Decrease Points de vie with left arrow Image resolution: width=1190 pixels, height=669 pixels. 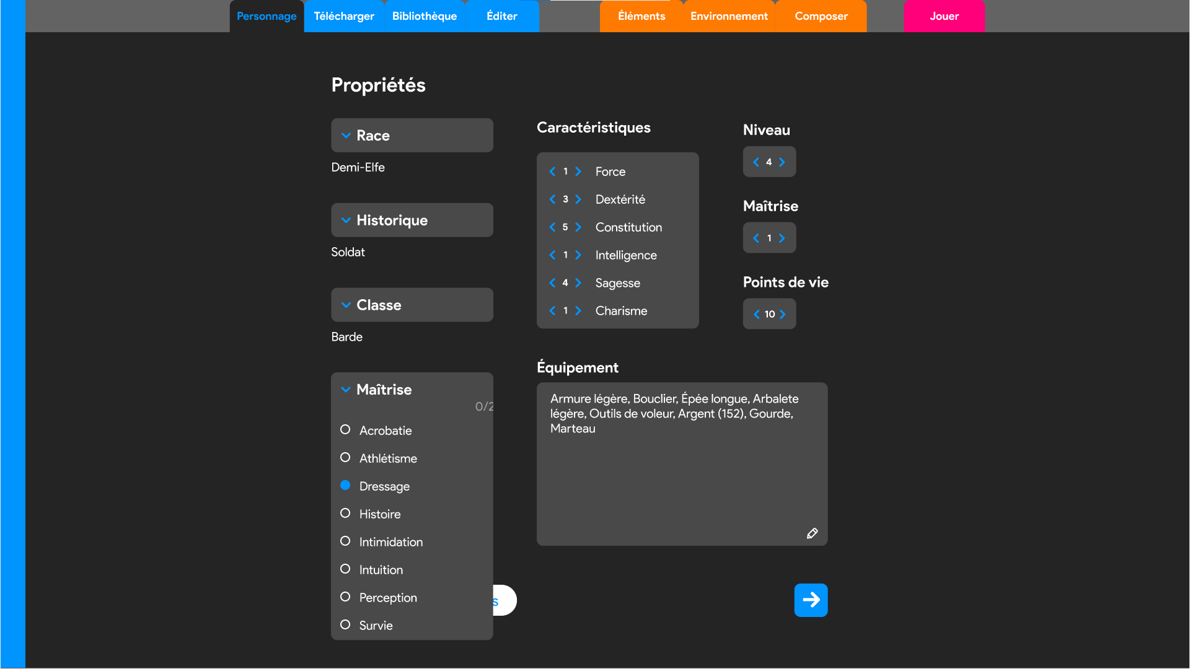tap(756, 315)
